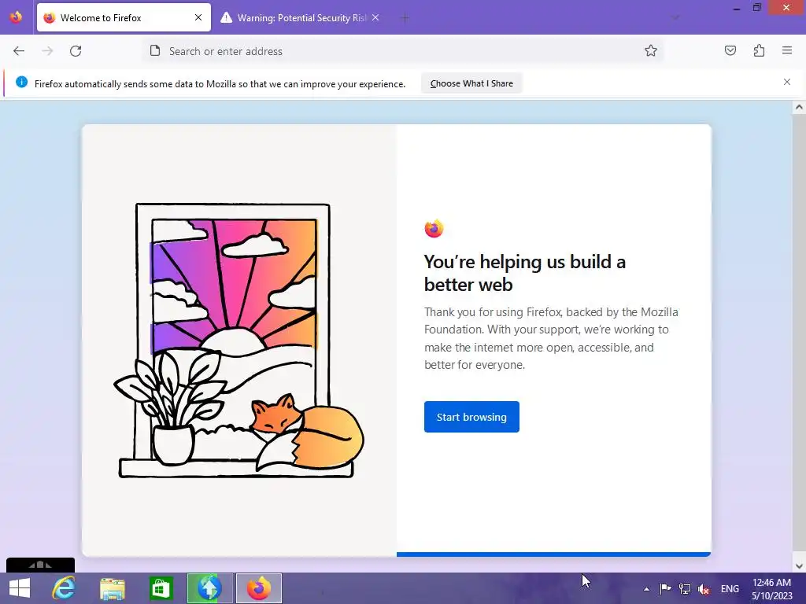806x604 pixels.
Task: Click the scrollbar down arrow
Action: point(799,566)
